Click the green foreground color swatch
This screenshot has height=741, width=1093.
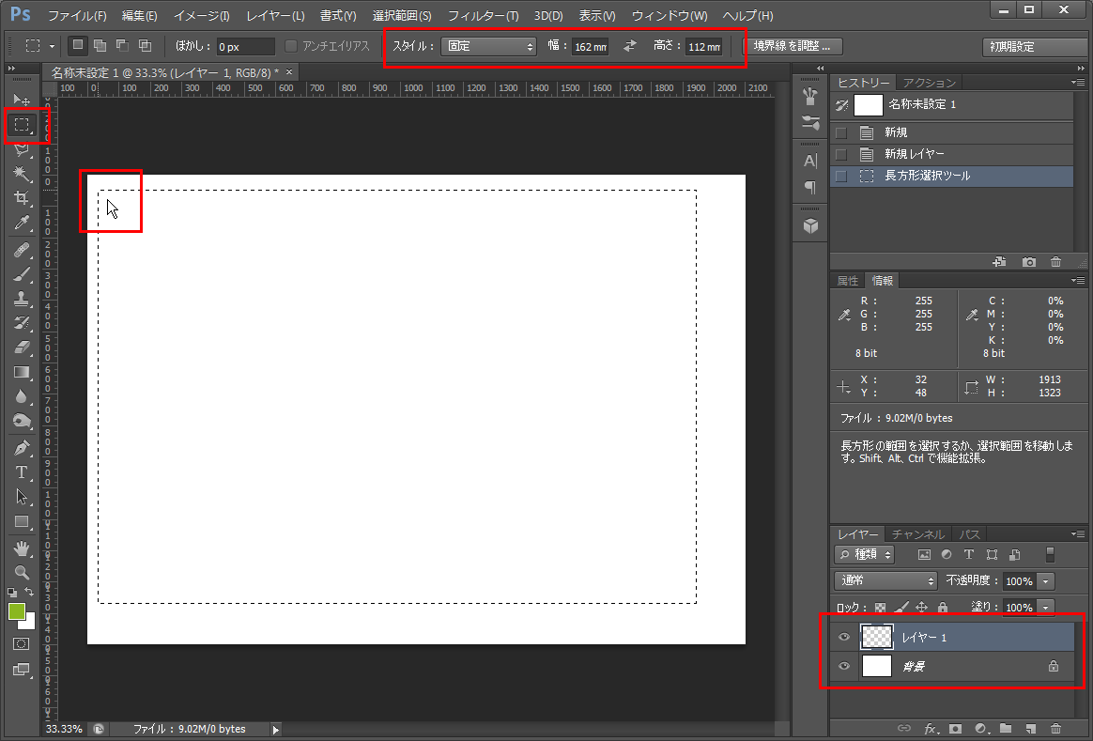pos(16,611)
